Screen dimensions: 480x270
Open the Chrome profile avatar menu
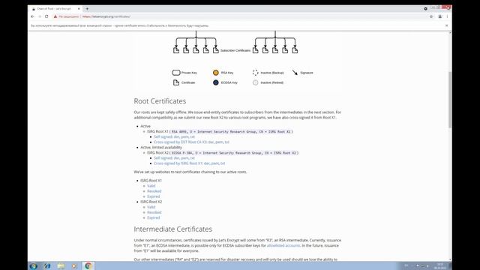(440, 16)
